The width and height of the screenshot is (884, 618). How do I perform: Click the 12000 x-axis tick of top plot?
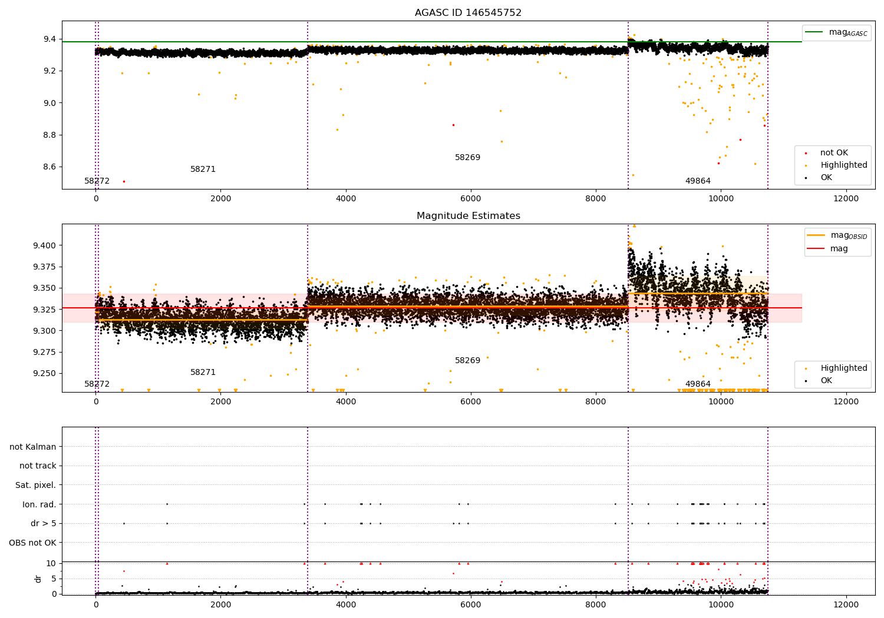click(x=846, y=199)
